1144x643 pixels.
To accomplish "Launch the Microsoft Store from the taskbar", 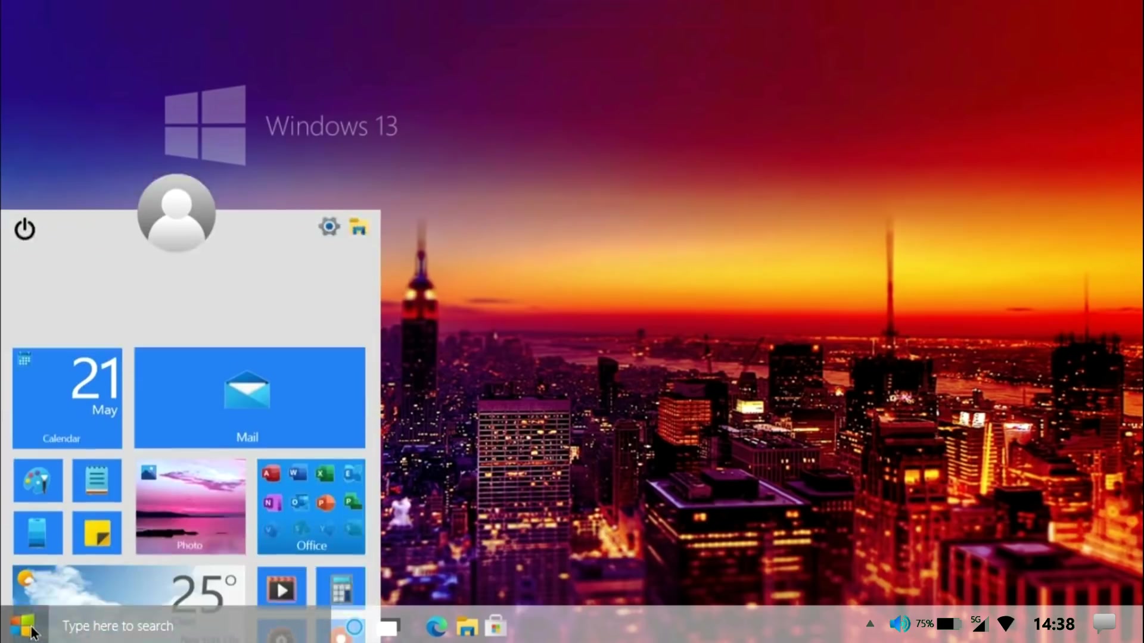I will (x=496, y=626).
